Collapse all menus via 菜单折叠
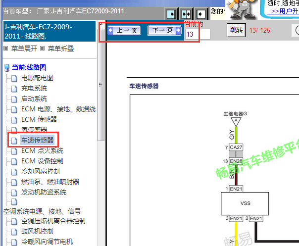The image size is (299, 246). pyautogui.click(x=60, y=49)
